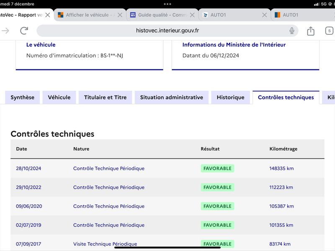The image size is (335, 251).
Task: Click the Numéro d'immatriculation BS-1**-NJ text
Action: coord(75,56)
